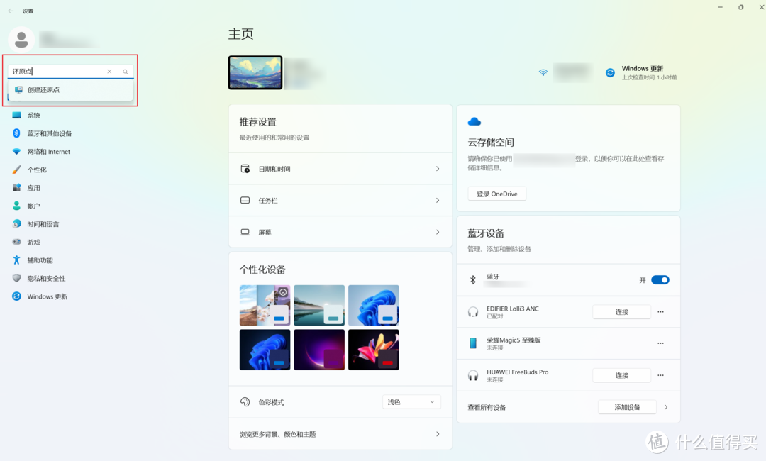This screenshot has height=461, width=766.
Task: Turn off the 蓝牙 toggle switch
Action: point(660,280)
